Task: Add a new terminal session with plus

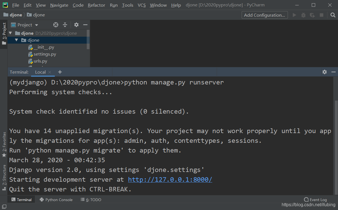Action: point(60,72)
